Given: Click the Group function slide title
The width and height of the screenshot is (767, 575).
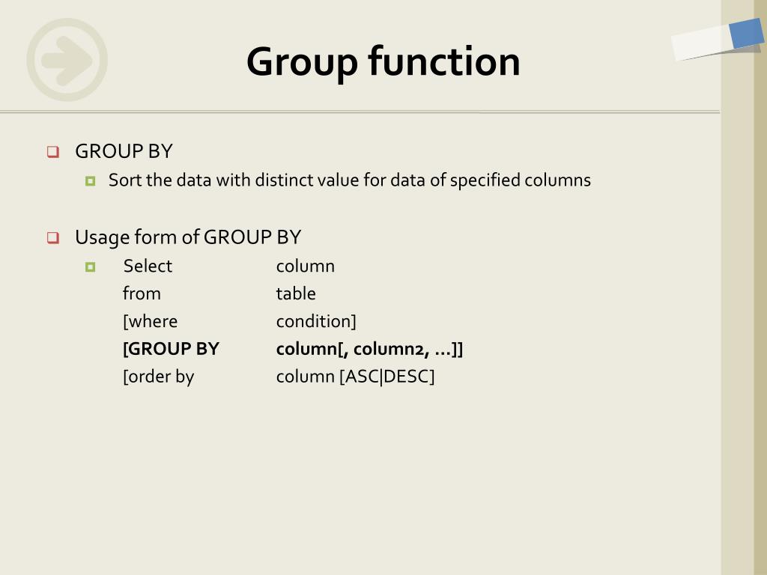Looking at the screenshot, I should click(x=383, y=61).
